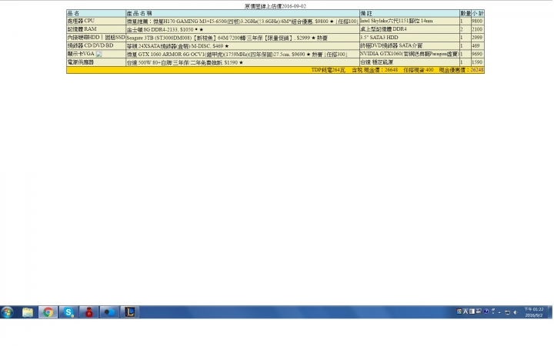This screenshot has height=346, width=554.
Task: Click the remark cell ending in 'DDR4'
Action: tap(409, 29)
